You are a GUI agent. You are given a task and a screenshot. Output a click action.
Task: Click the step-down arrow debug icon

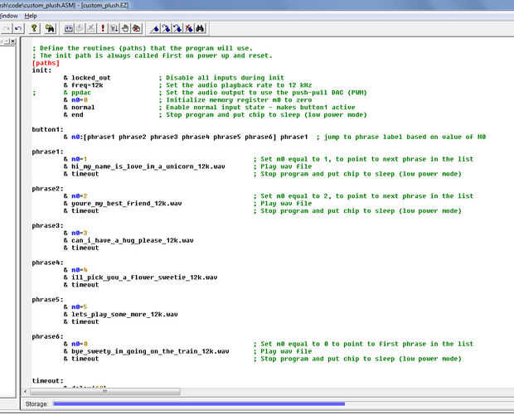click(114, 29)
